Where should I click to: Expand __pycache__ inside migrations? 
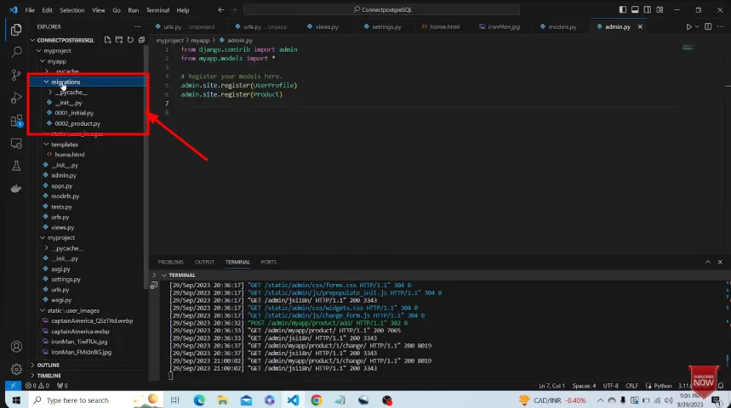point(50,92)
